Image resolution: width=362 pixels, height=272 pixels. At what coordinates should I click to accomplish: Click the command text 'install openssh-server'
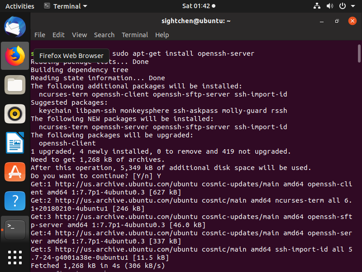click(x=210, y=53)
